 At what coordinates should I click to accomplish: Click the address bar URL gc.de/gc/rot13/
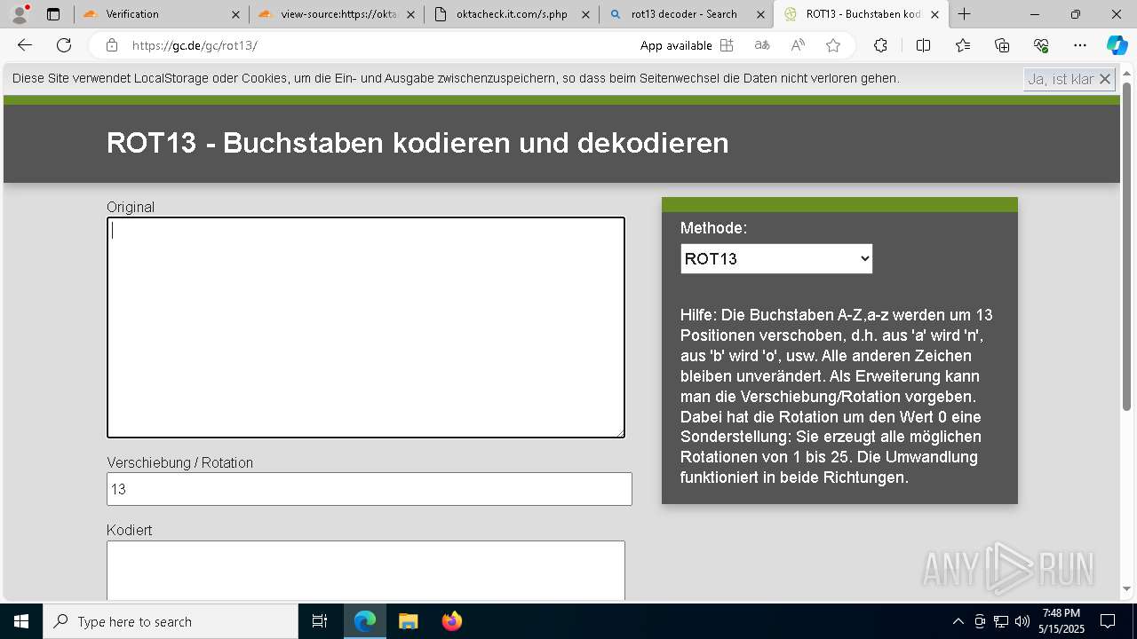195,45
